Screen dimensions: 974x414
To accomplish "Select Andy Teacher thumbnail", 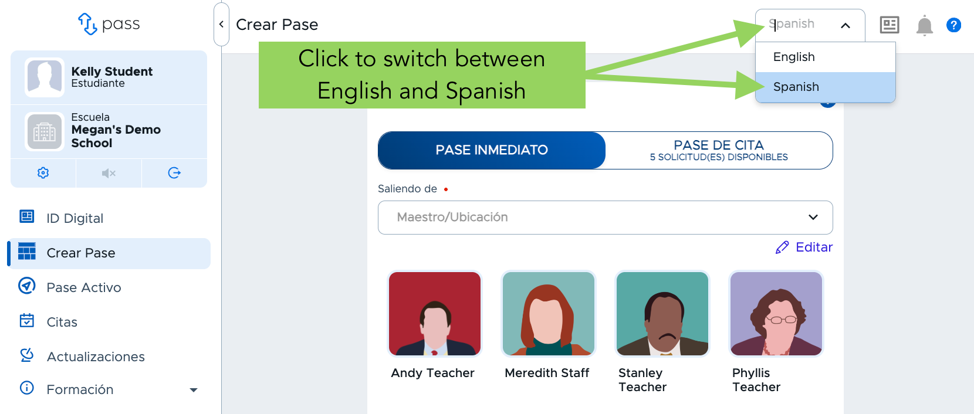I will pyautogui.click(x=435, y=314).
